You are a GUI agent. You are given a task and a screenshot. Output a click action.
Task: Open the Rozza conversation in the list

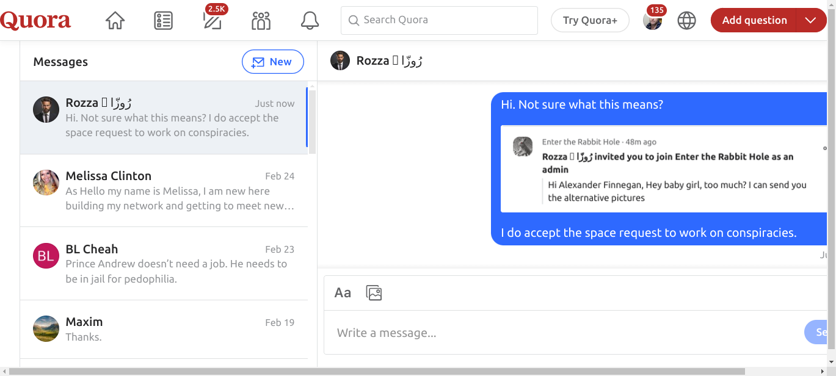164,118
